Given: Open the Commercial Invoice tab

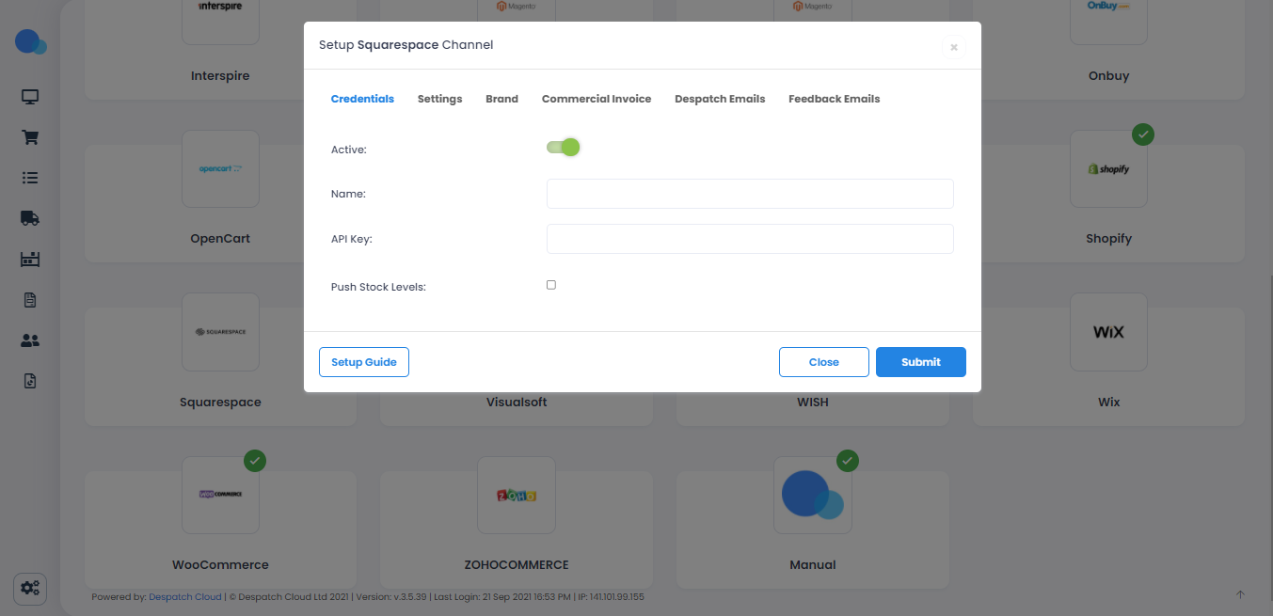Looking at the screenshot, I should point(597,99).
